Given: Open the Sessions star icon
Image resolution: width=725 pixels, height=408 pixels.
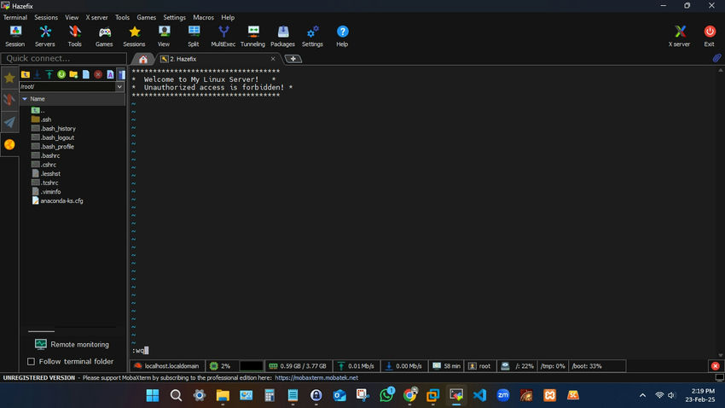Looking at the screenshot, I should click(134, 36).
